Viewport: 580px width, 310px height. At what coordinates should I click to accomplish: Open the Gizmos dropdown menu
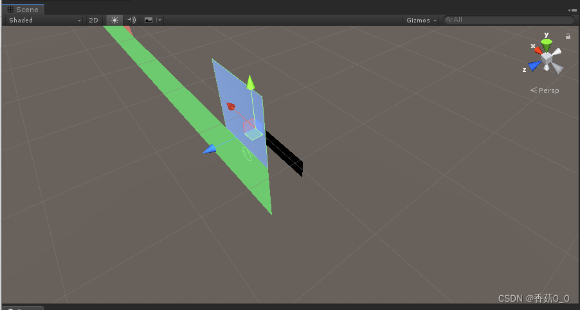coord(421,20)
